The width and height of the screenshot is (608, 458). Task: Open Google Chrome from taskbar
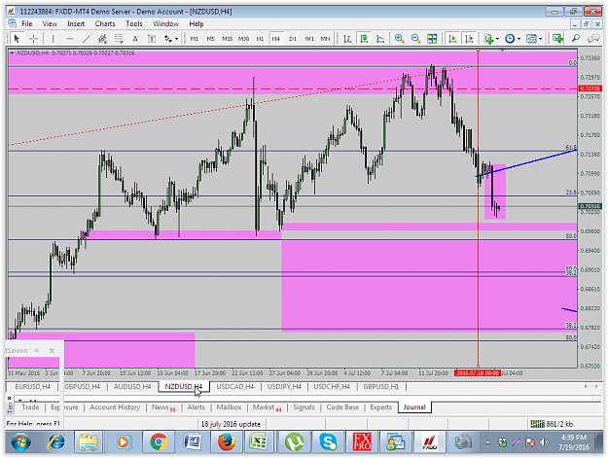point(159,441)
